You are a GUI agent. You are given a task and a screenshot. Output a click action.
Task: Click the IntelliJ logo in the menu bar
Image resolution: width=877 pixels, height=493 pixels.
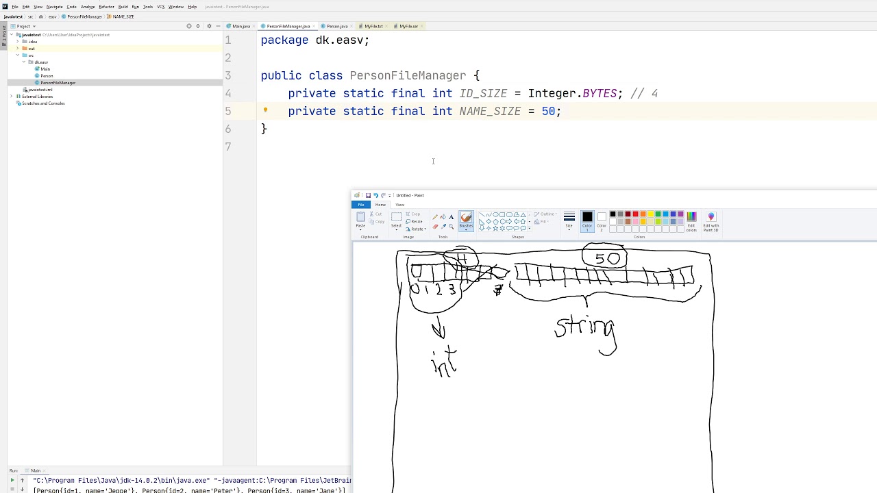(x=5, y=7)
